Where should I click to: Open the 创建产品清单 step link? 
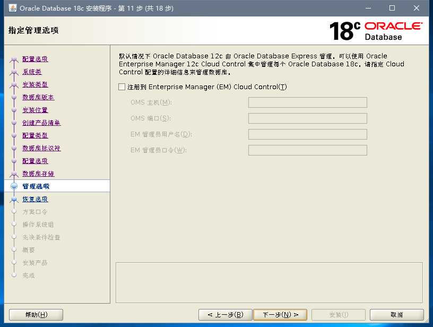pos(41,123)
